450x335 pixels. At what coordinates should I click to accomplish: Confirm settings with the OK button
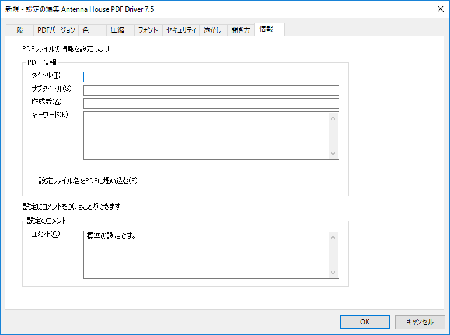point(365,322)
